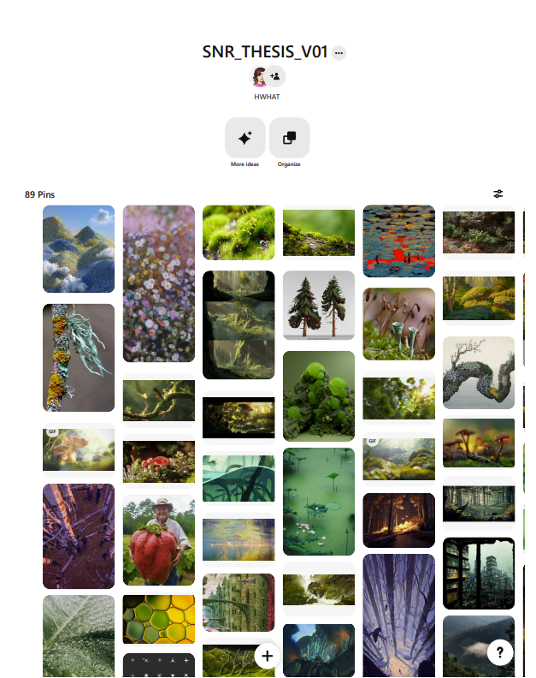The width and height of the screenshot is (536, 678).
Task: Open the forest fire at night pin
Action: click(x=398, y=520)
